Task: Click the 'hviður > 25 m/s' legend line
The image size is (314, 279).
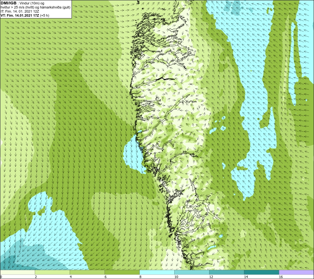Action: (35, 8)
